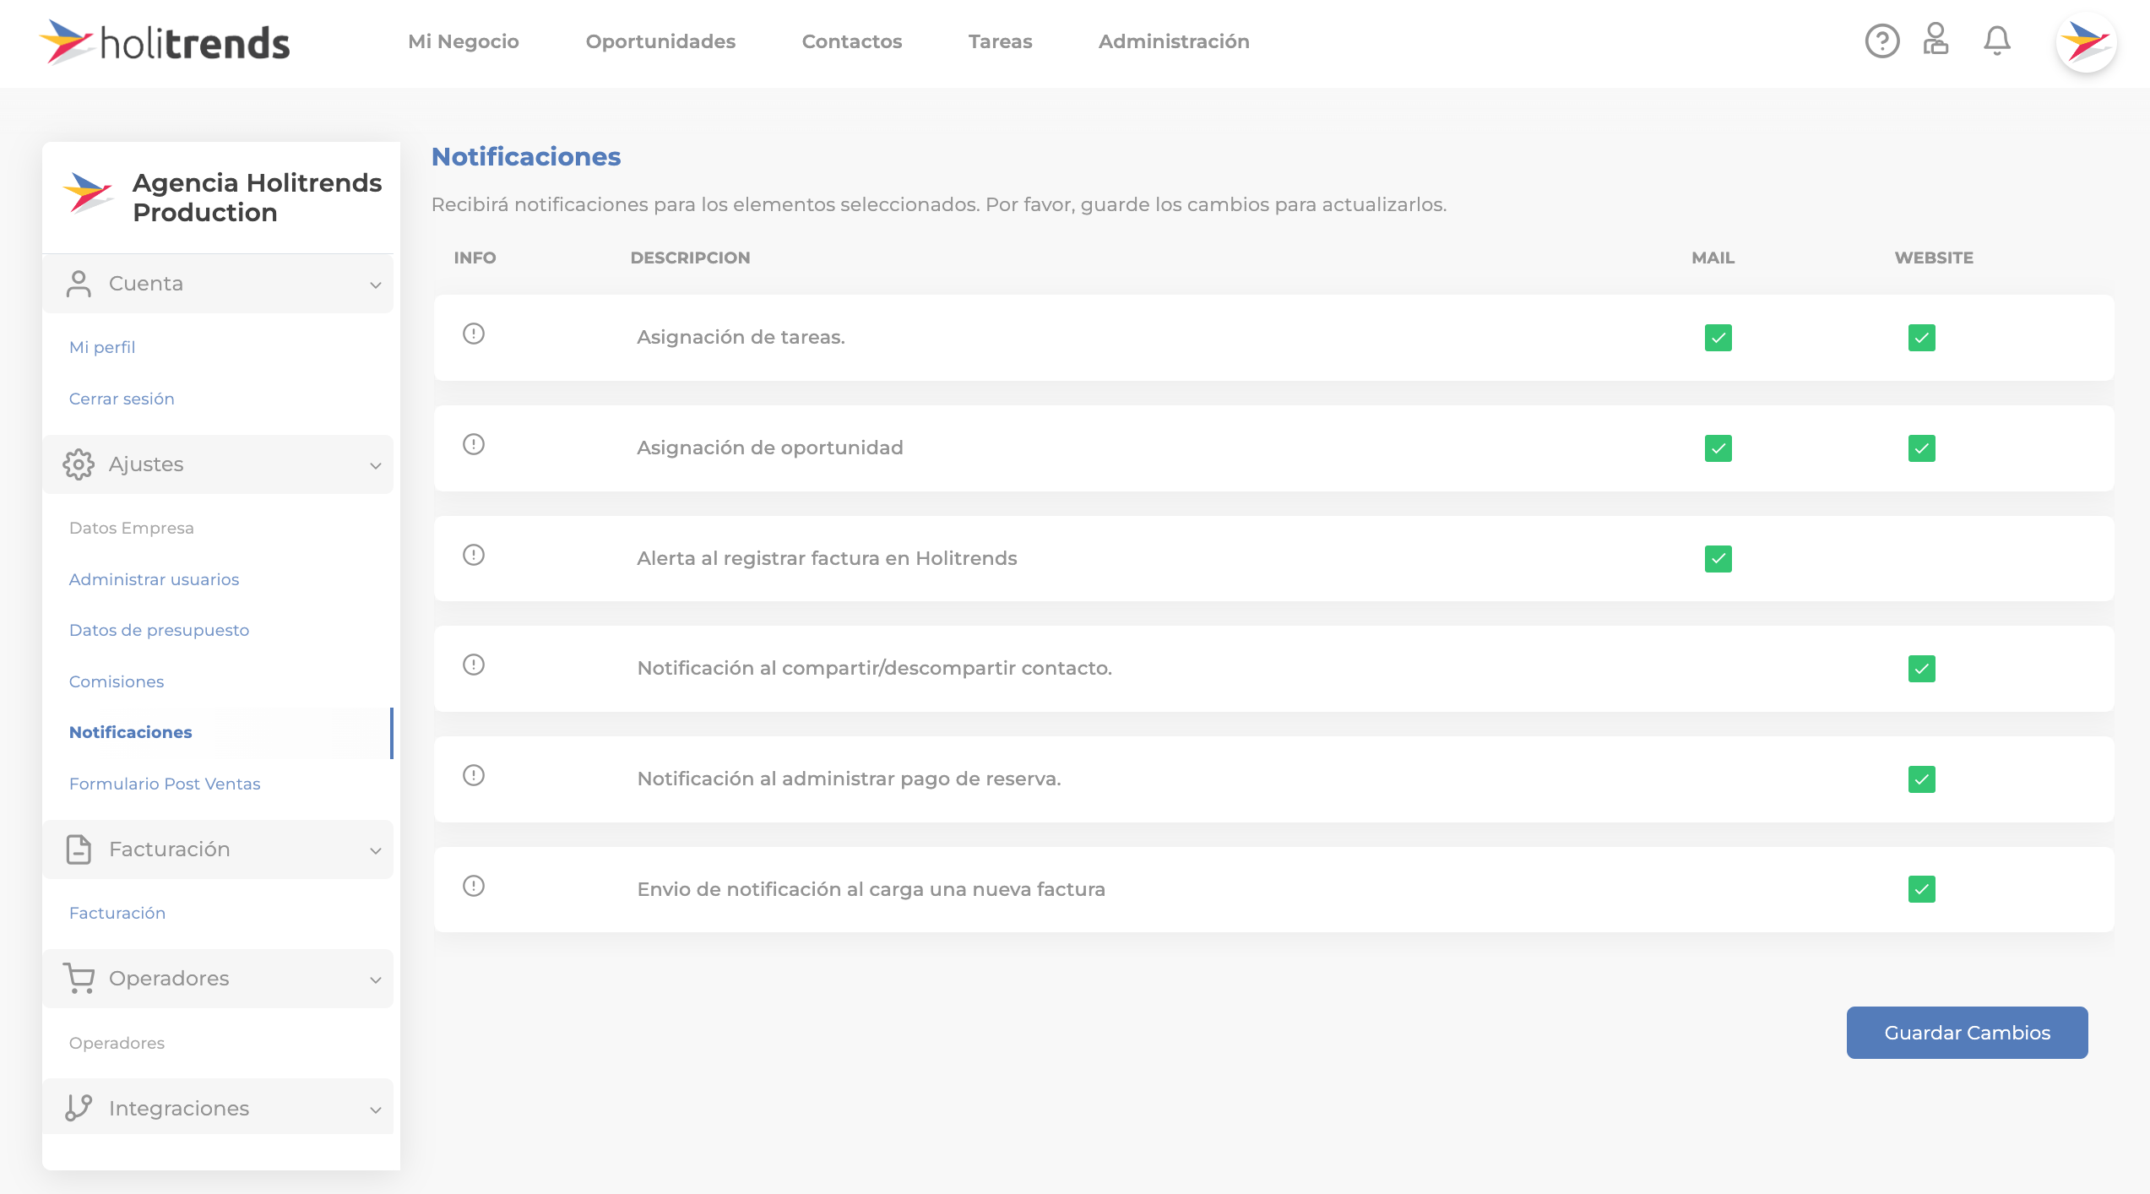2150x1194 pixels.
Task: Open Comisiones link
Action: point(117,681)
